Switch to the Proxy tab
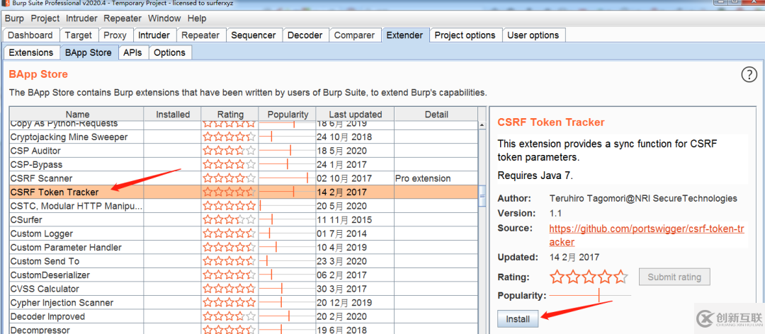The image size is (765, 334). pyautogui.click(x=115, y=35)
